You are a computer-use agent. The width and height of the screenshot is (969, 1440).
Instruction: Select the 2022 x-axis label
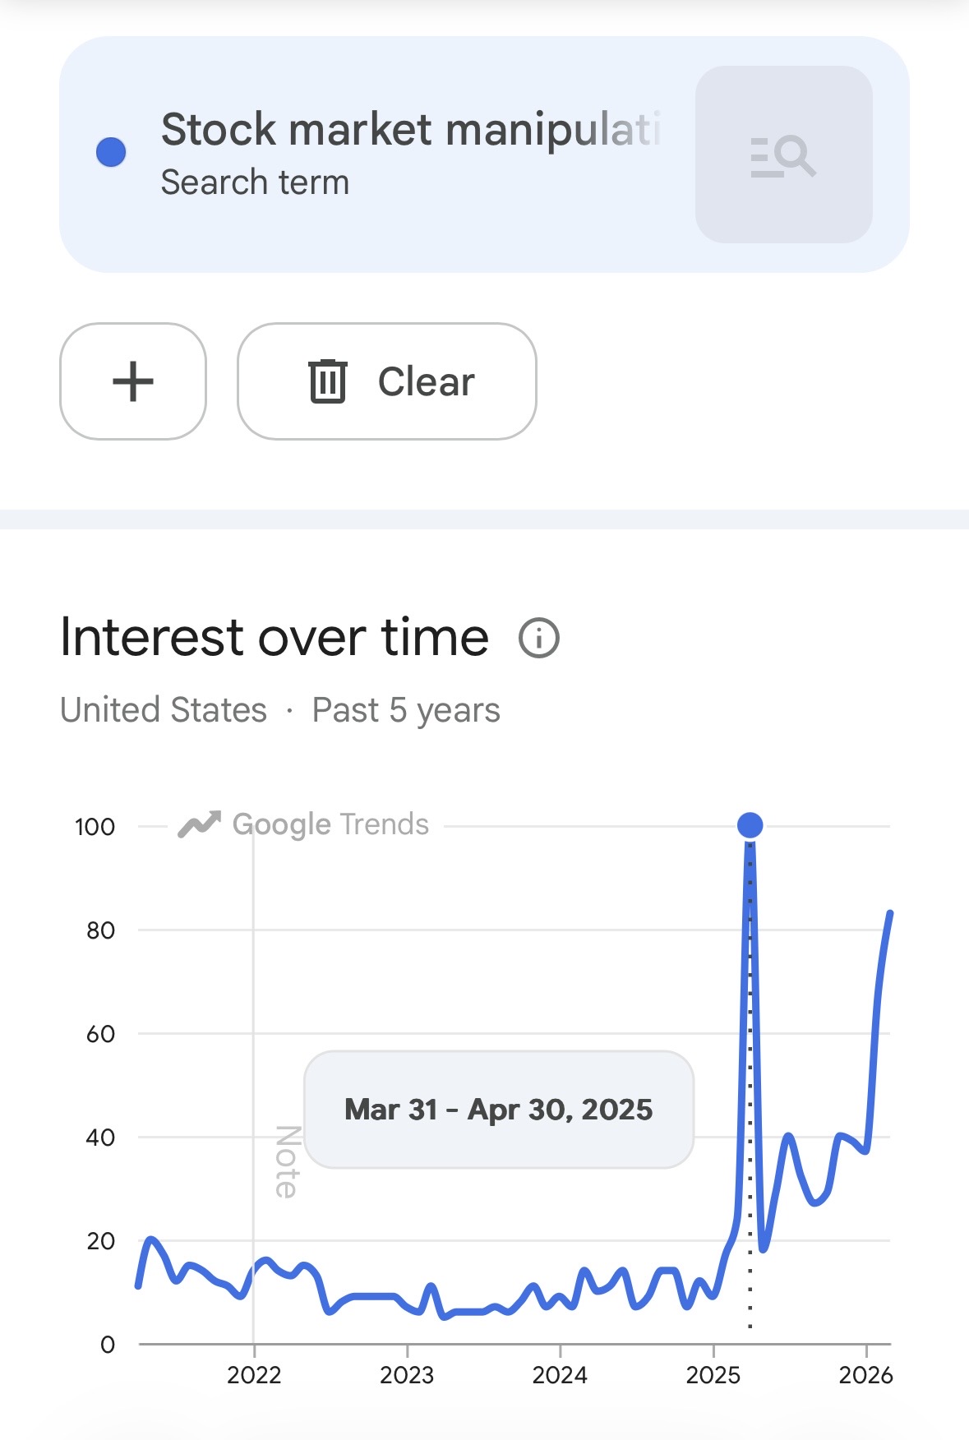(x=254, y=1375)
